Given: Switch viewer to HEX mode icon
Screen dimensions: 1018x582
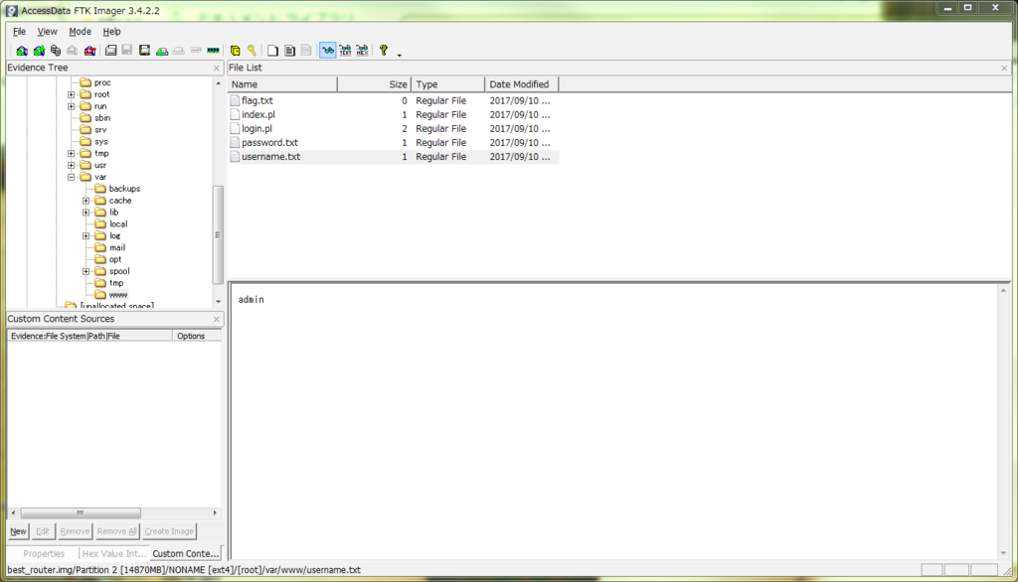Looking at the screenshot, I should [362, 50].
